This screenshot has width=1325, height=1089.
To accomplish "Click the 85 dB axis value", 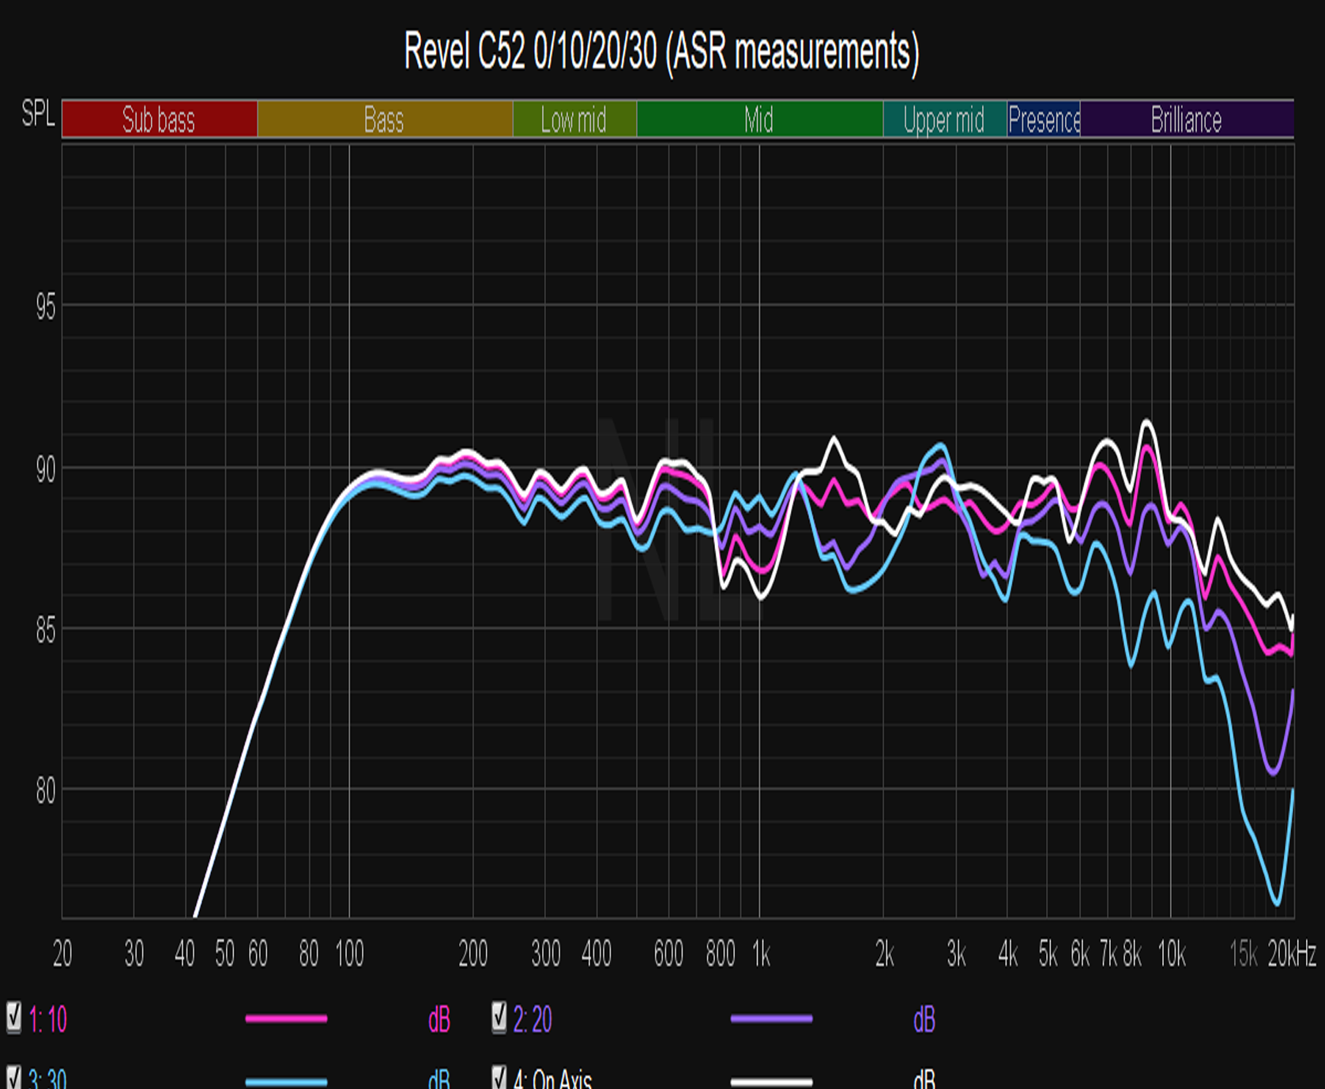I will click(46, 631).
